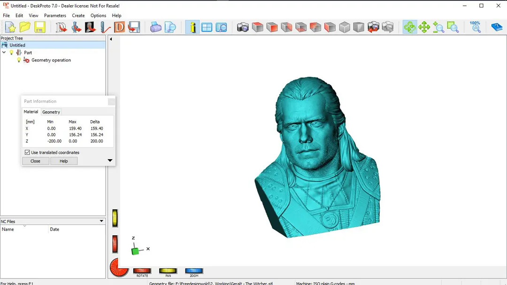The width and height of the screenshot is (507, 285).
Task: Open the View menu
Action: 33,15
